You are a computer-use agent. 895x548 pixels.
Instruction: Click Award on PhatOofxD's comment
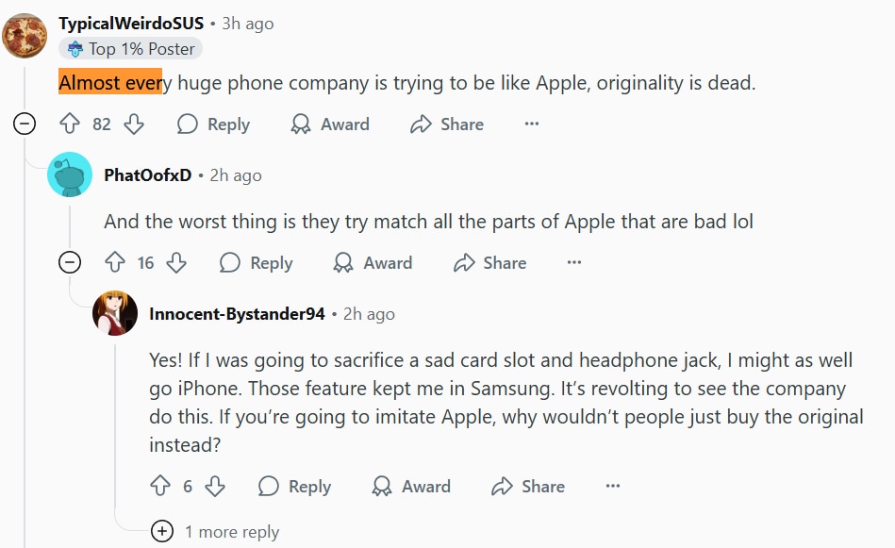(373, 262)
